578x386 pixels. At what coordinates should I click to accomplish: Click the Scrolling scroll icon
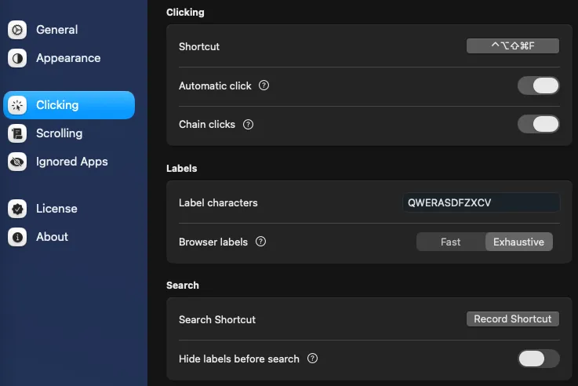point(17,133)
